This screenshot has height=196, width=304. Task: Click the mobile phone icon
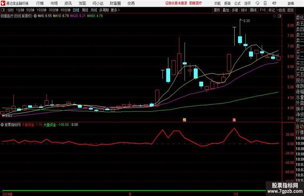click(265, 3)
